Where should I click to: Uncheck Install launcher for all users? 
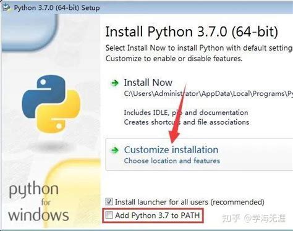[x=109, y=201]
